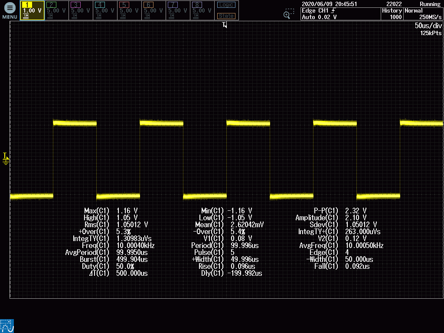Select the 22022 acquisition count
The width and height of the screenshot is (444, 333).
pyautogui.click(x=394, y=4)
